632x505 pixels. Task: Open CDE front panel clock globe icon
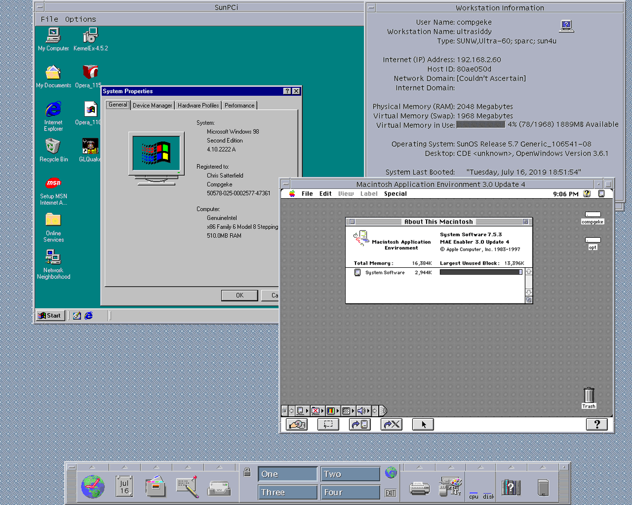pyautogui.click(x=93, y=486)
